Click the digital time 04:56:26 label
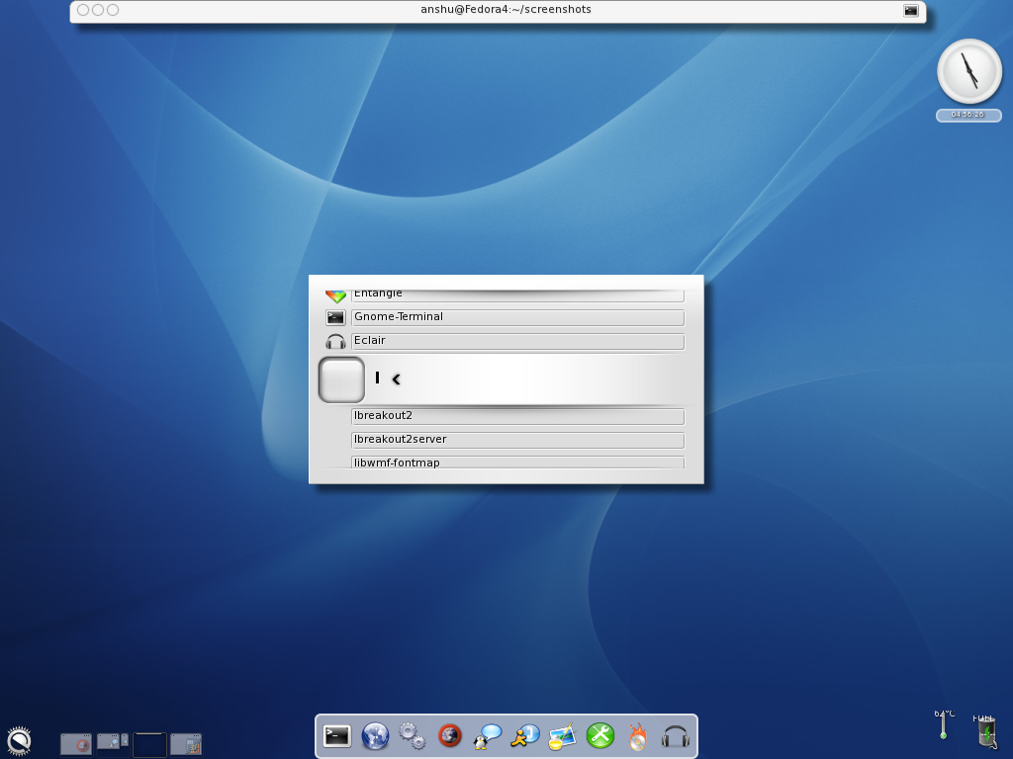Image resolution: width=1013 pixels, height=759 pixels. click(x=967, y=115)
